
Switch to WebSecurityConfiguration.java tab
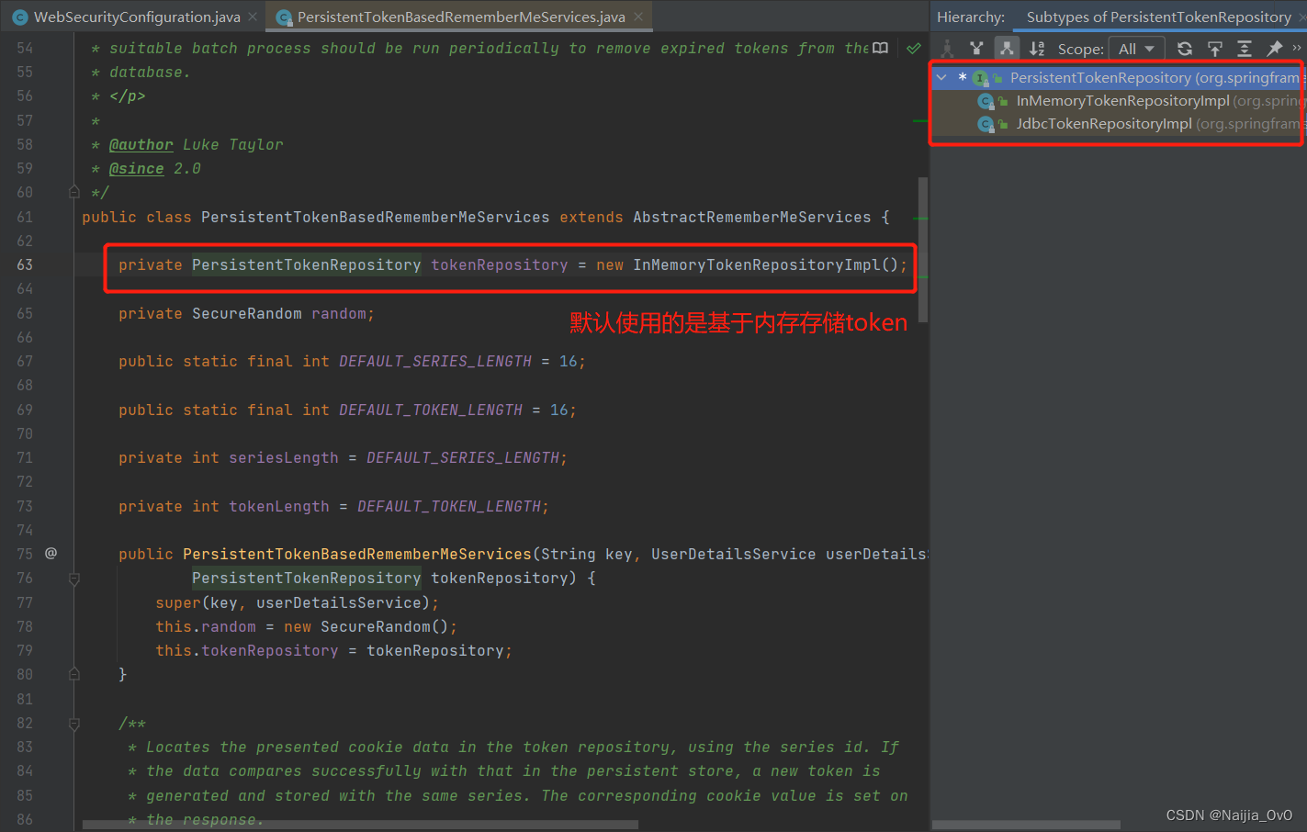pos(135,17)
